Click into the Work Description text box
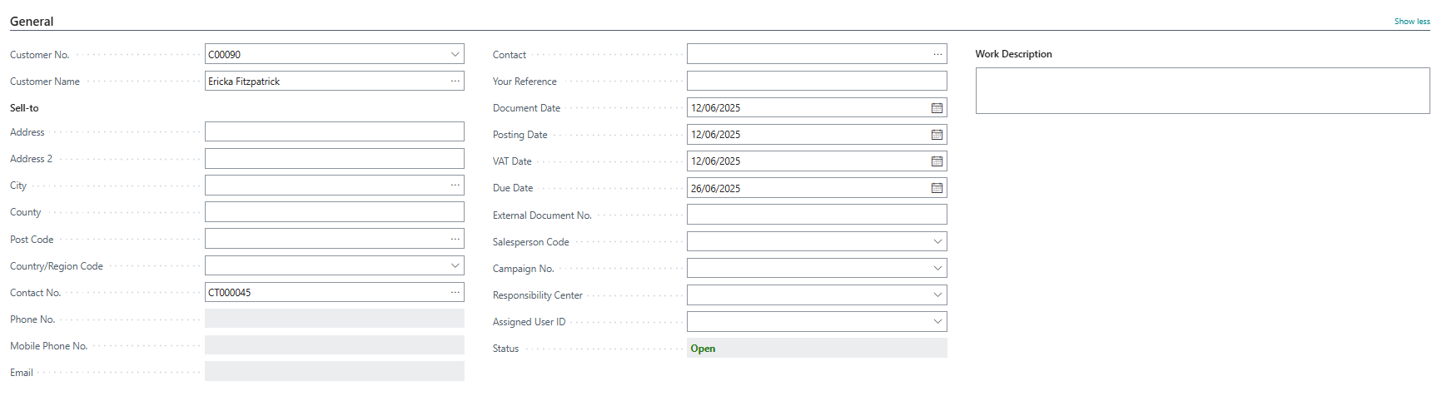1442x401 pixels. [x=1202, y=91]
